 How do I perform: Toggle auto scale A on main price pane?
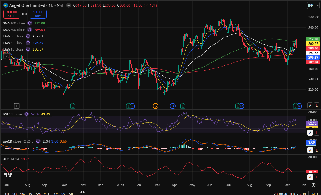[x=310, y=105]
